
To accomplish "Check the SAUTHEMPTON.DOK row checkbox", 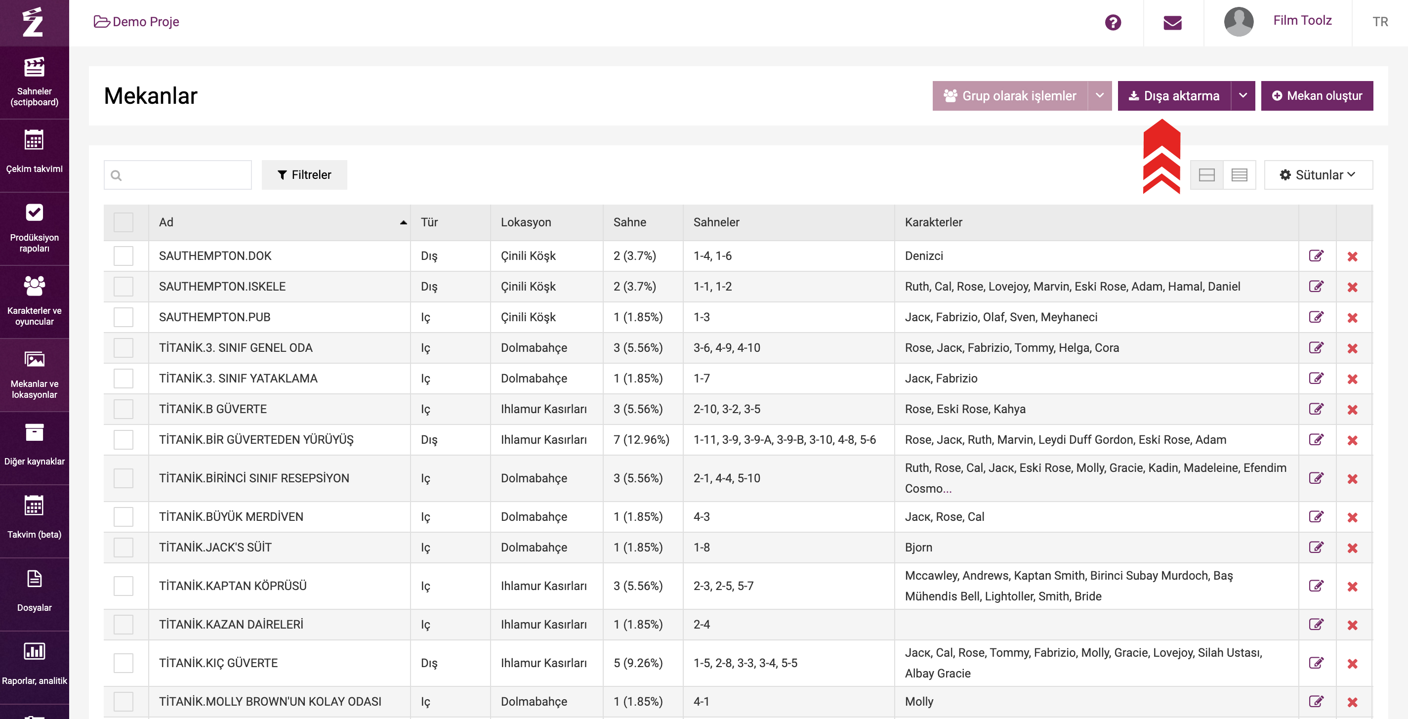I will (x=124, y=256).
